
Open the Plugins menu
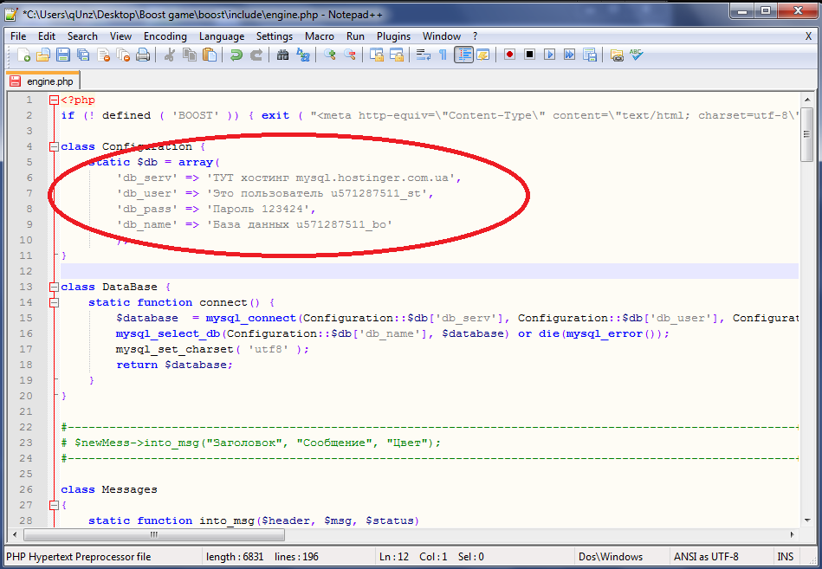point(394,36)
